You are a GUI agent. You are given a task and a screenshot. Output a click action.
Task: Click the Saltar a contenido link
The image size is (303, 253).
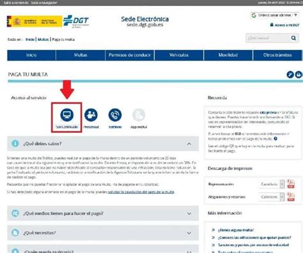point(16,3)
